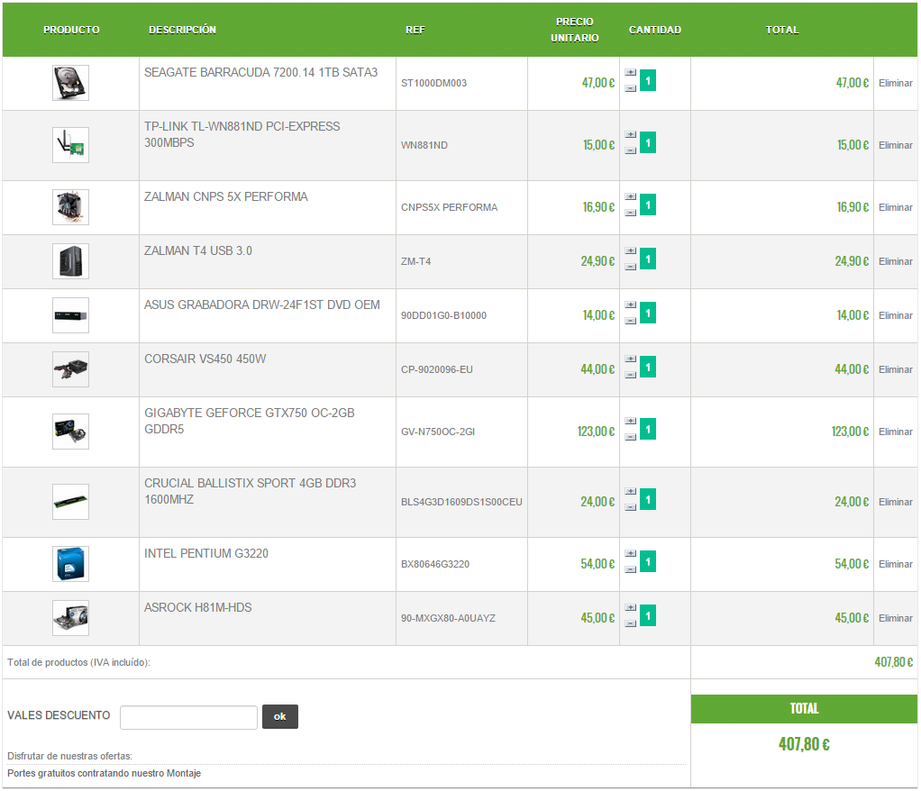The width and height of the screenshot is (921, 791).
Task: Remove ASRock H81M-HDS with Eliminar
Action: [895, 619]
